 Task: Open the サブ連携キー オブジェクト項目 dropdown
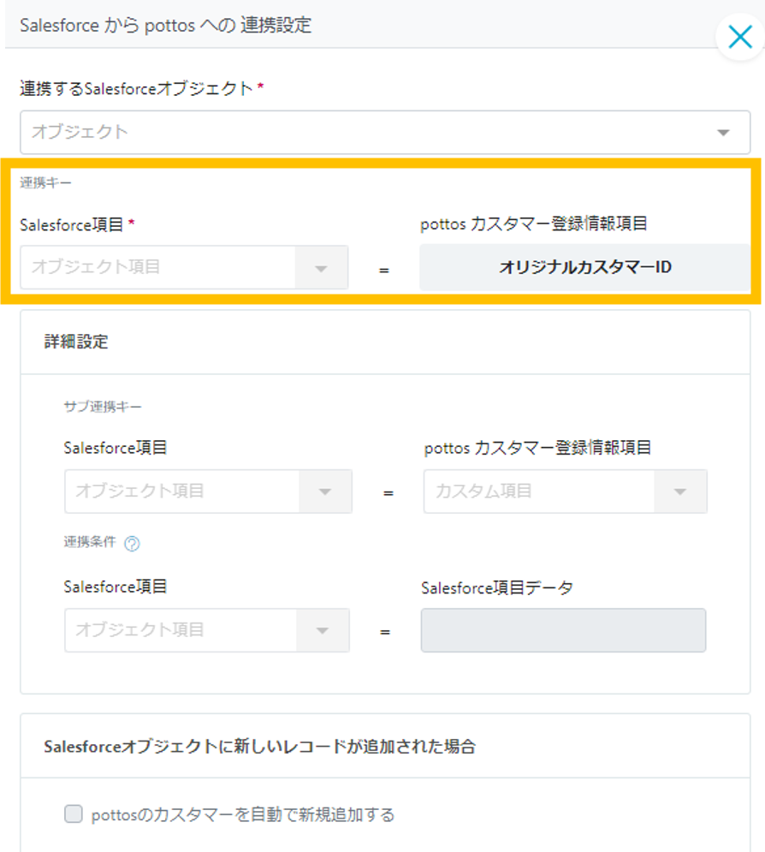208,492
